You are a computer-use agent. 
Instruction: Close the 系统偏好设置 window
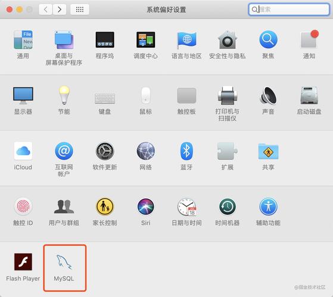(x=10, y=10)
